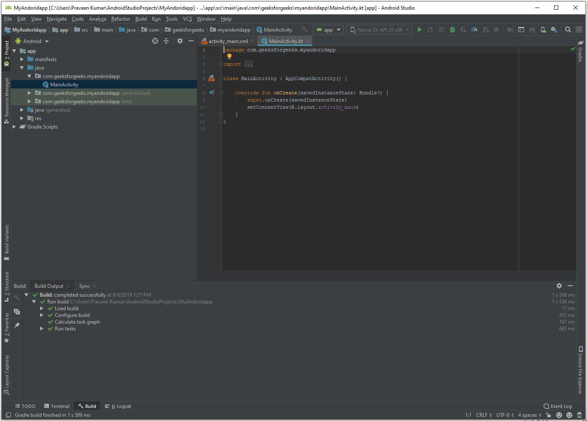
Task: Click the Project panel settings gear
Action: coord(180,41)
